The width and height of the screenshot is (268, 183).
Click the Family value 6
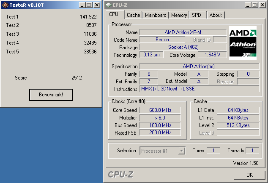149,74
